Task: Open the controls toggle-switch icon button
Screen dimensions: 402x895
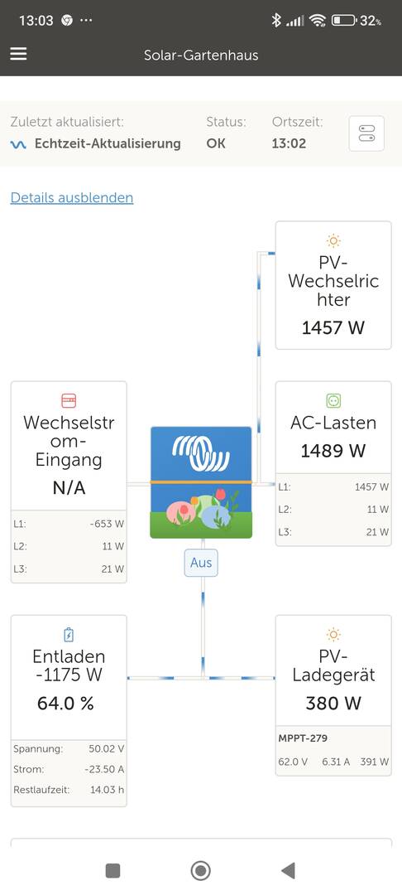Action: [x=366, y=133]
